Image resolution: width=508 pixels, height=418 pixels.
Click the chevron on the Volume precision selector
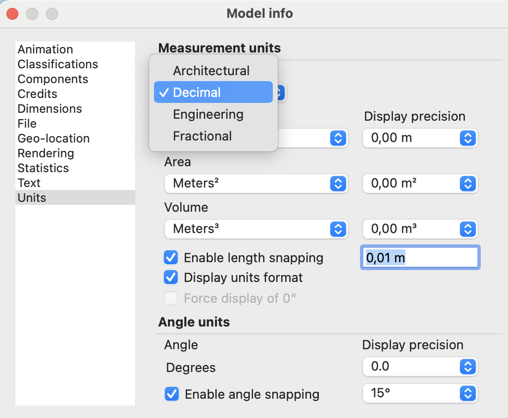[467, 229]
